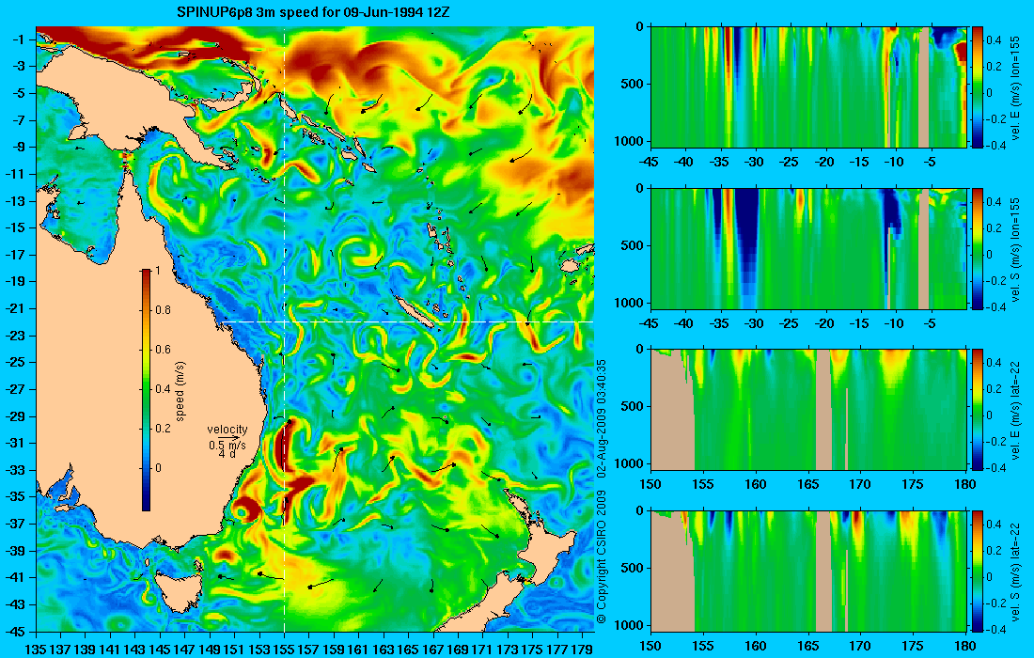
Task: Click the velocity scale arrow legend
Action: coord(227,437)
